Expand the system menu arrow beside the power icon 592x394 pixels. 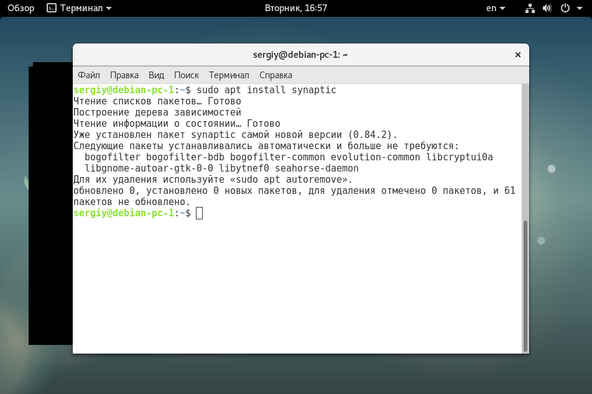[x=580, y=8]
